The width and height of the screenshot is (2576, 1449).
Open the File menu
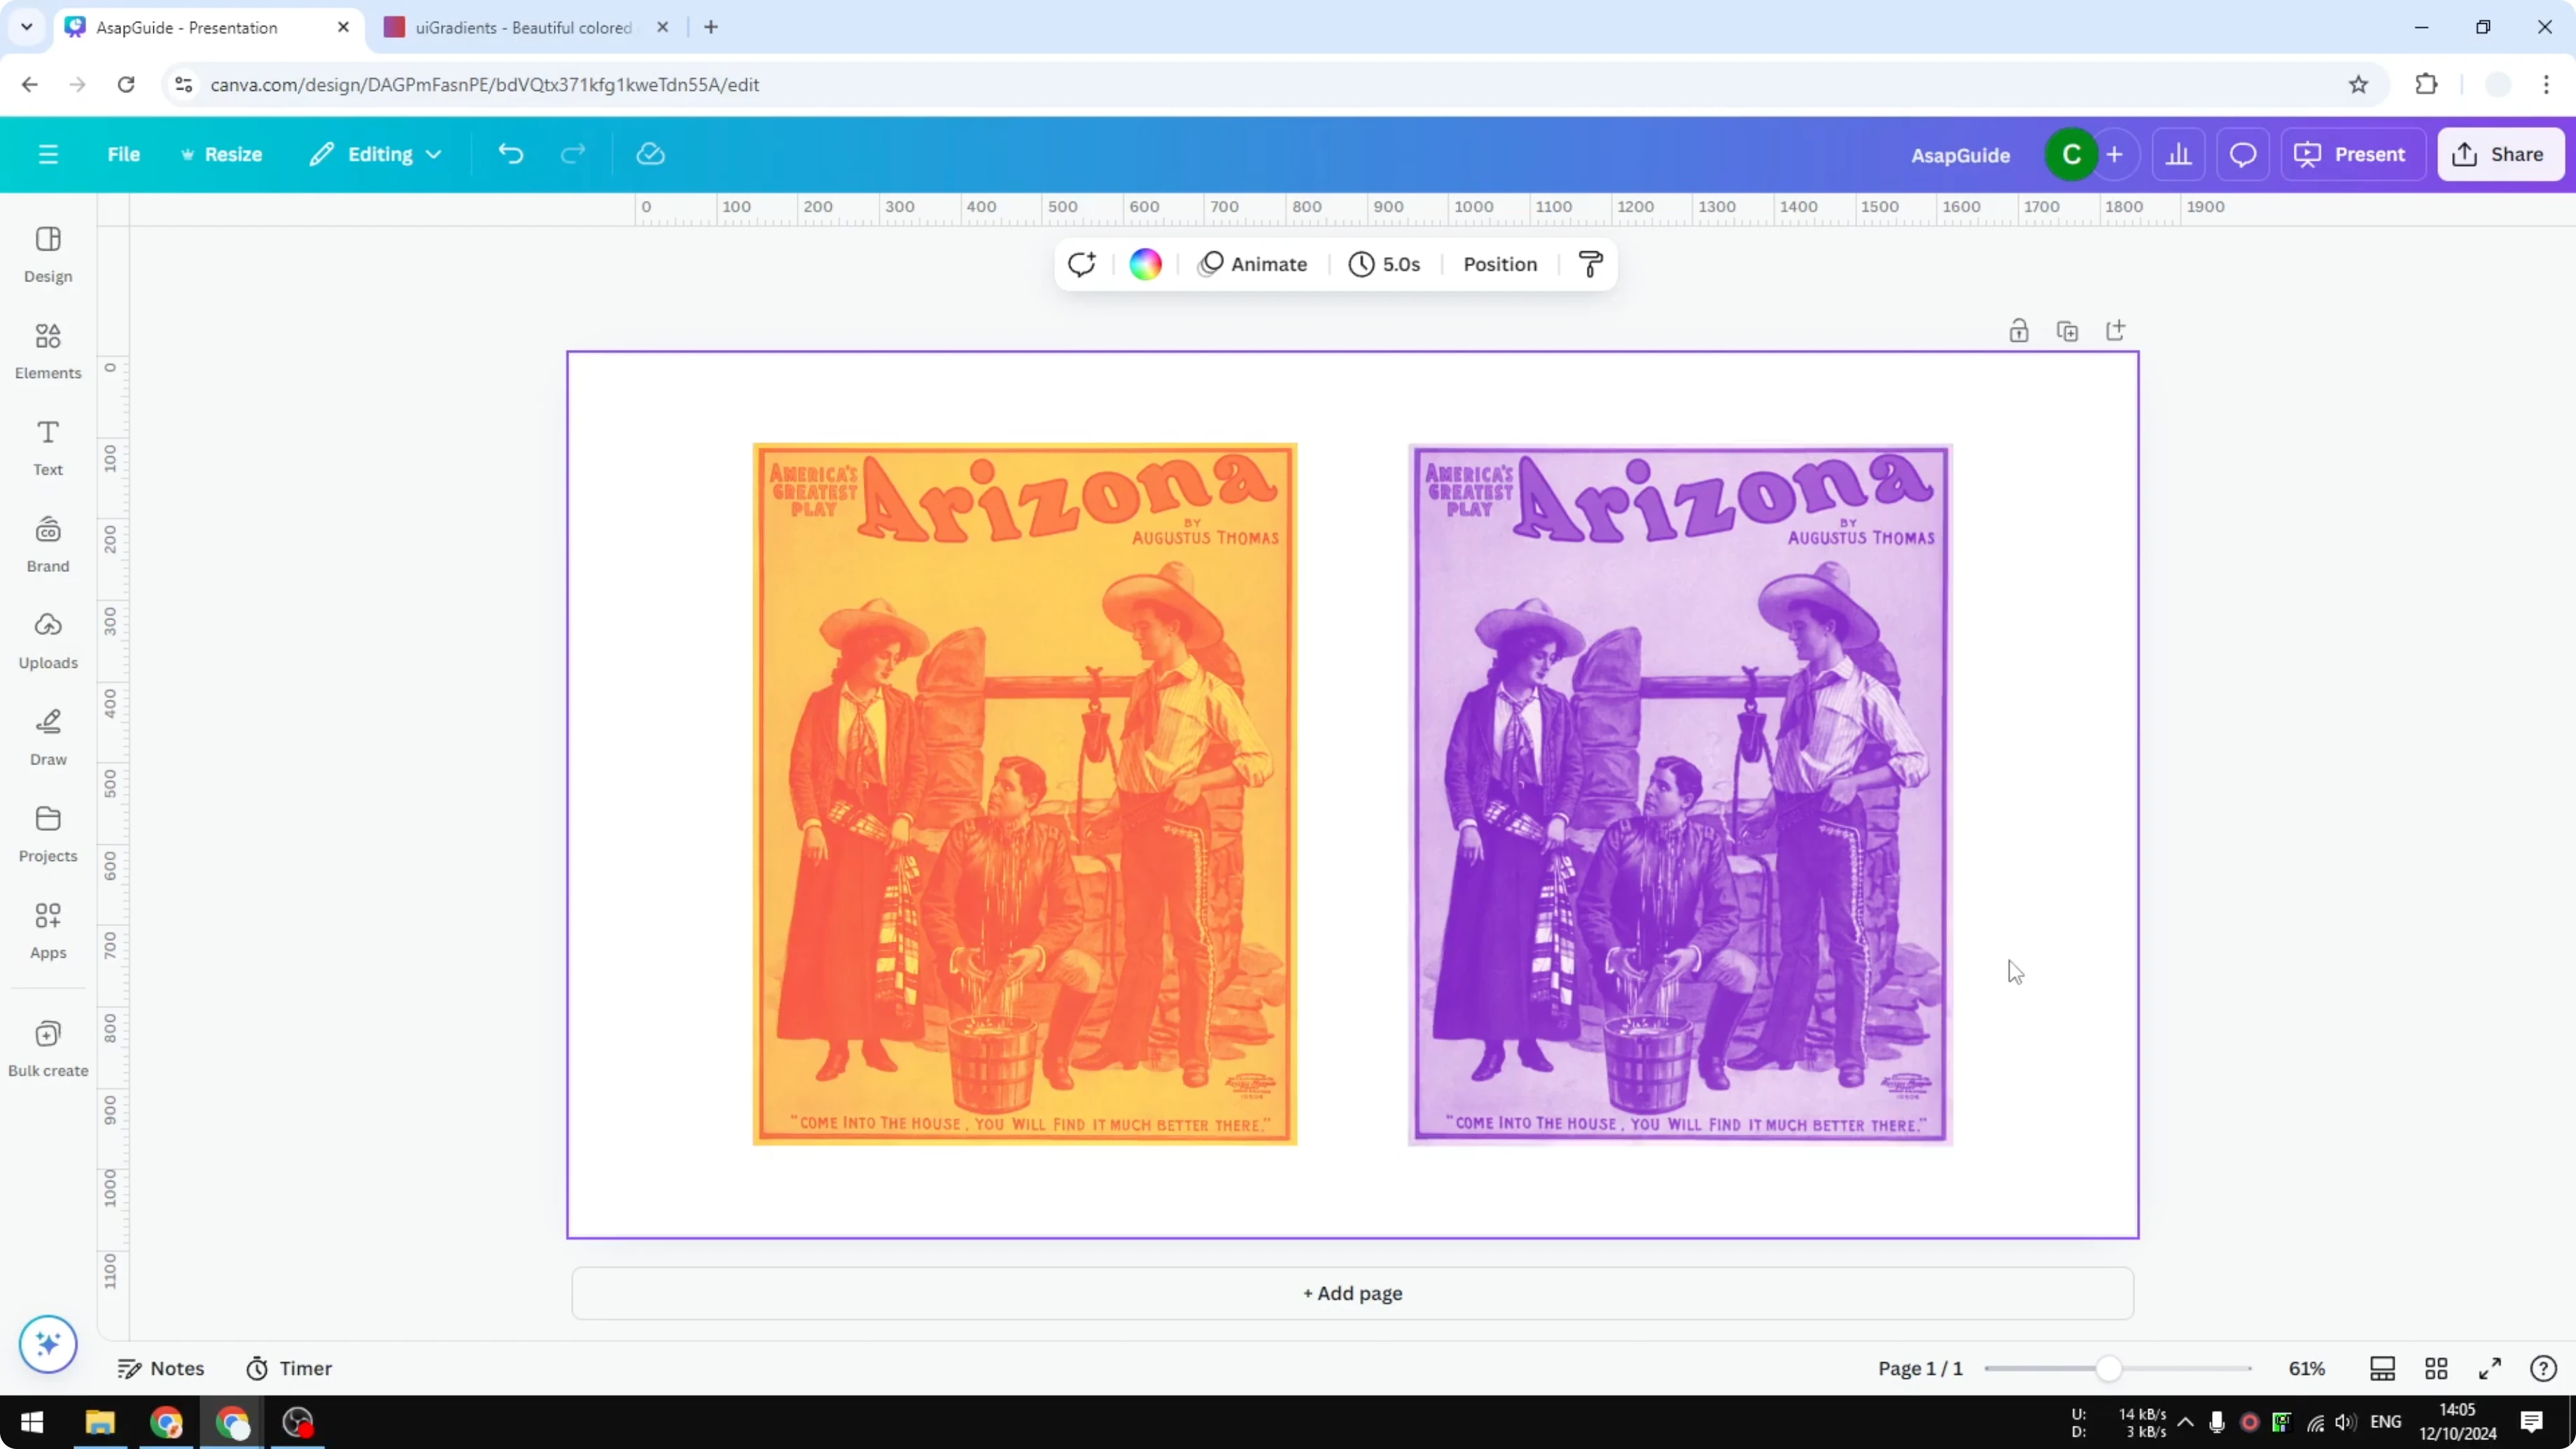[x=124, y=154]
